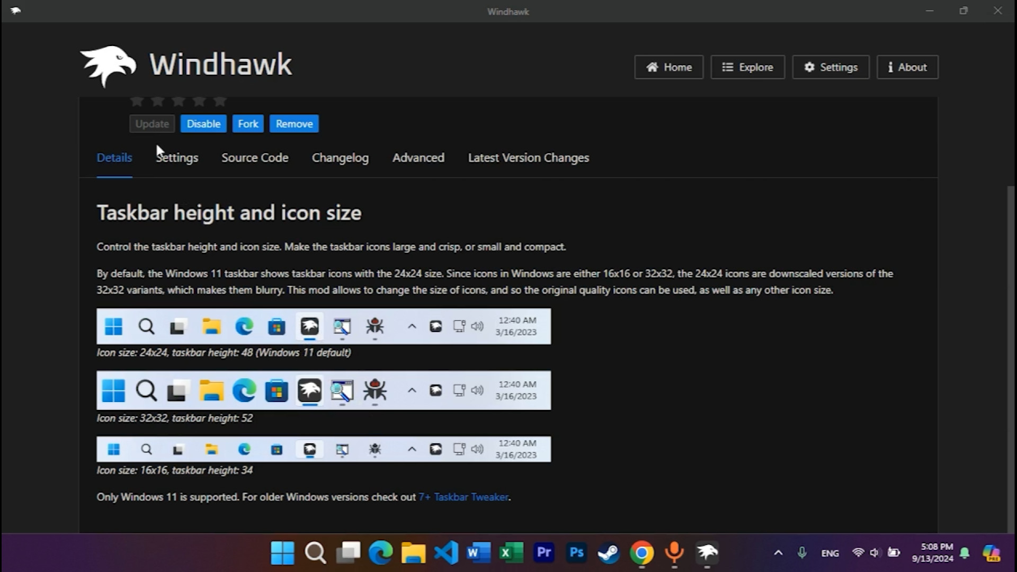Click the Fork mod button

click(x=248, y=124)
